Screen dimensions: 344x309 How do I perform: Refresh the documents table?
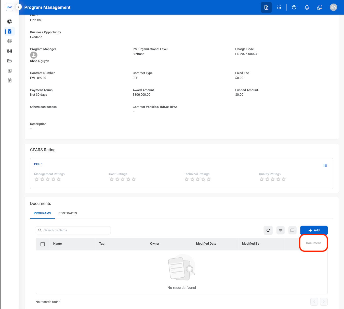coord(268,230)
